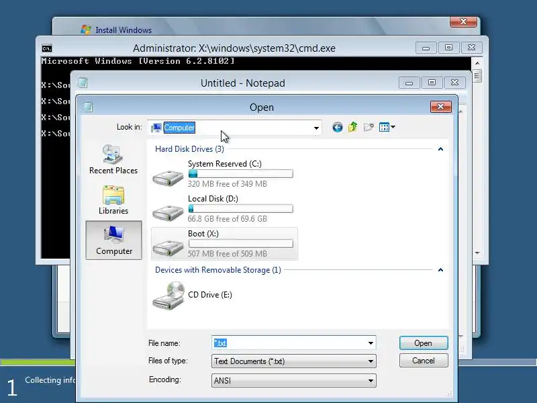Click the cmd.exe window title text

tap(234, 48)
